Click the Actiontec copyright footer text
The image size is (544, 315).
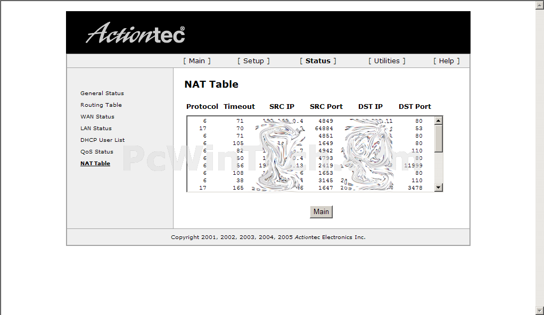coord(268,237)
